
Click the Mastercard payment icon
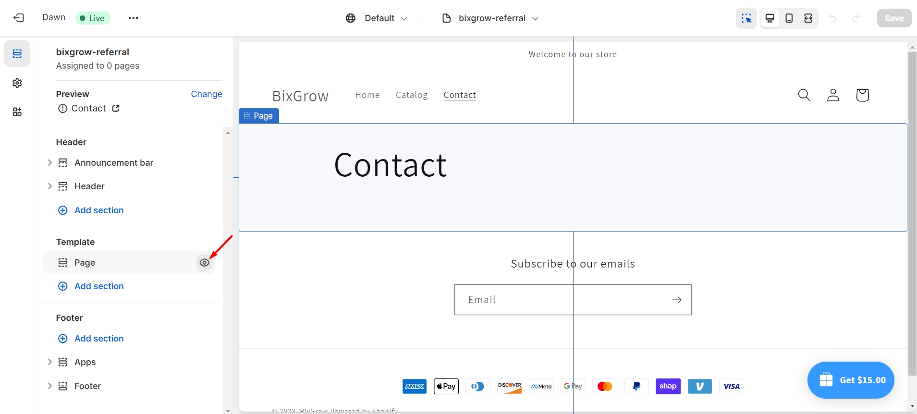point(605,386)
